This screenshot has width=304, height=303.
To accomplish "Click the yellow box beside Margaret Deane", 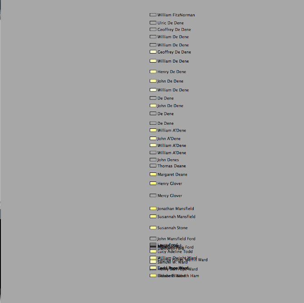I will (153, 174).
